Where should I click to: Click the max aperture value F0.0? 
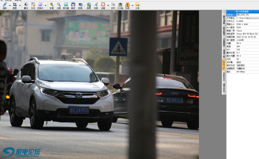click(239, 56)
